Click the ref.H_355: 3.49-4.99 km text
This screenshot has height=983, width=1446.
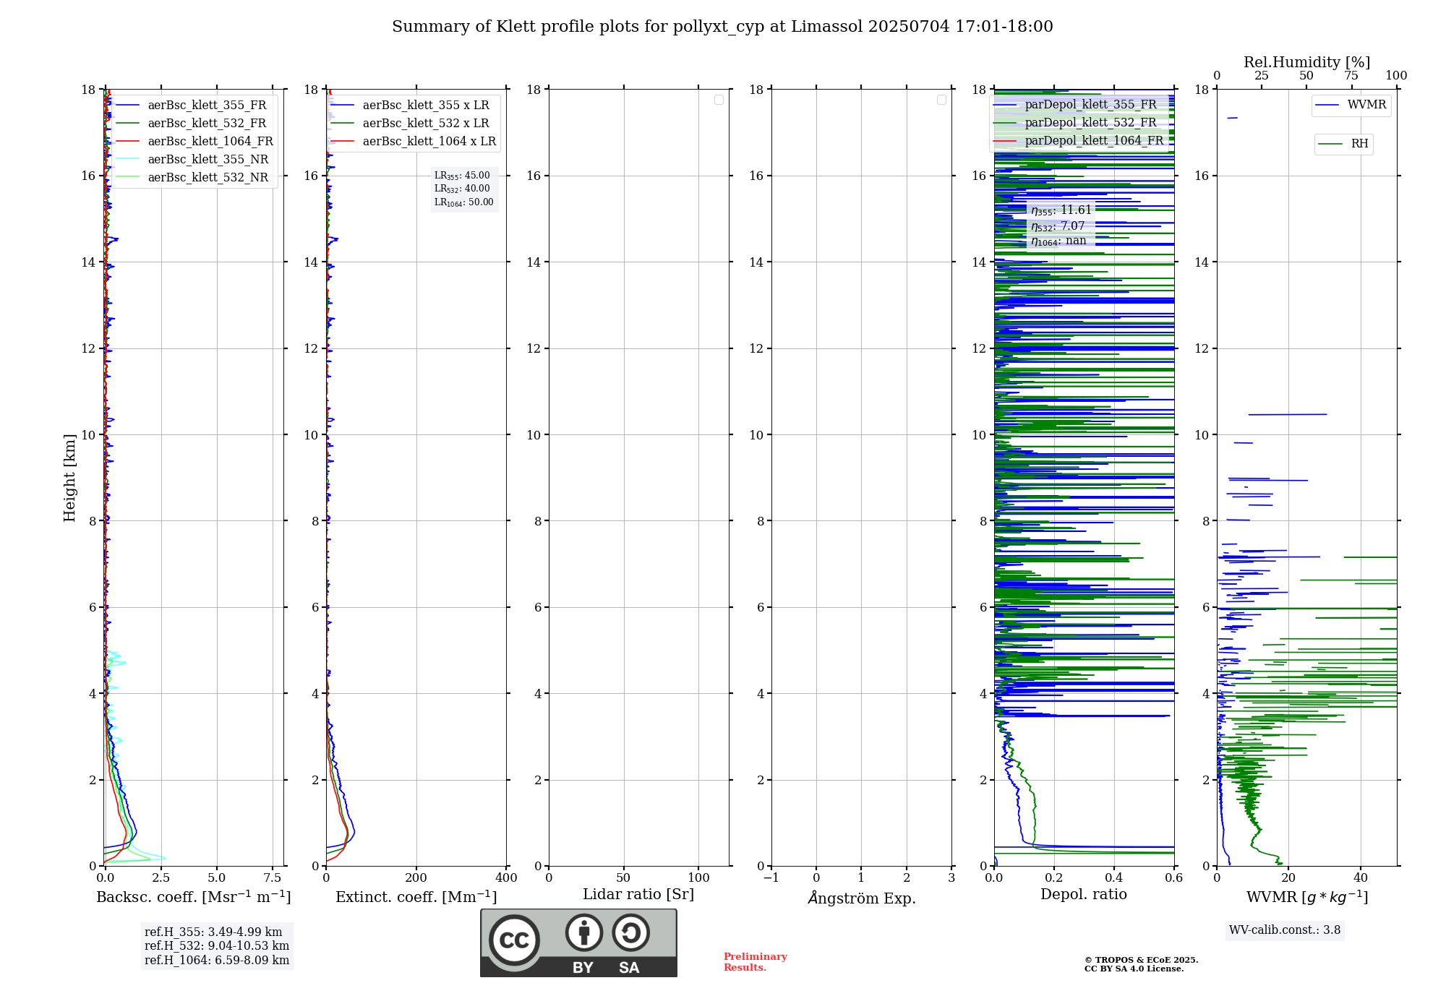213,932
